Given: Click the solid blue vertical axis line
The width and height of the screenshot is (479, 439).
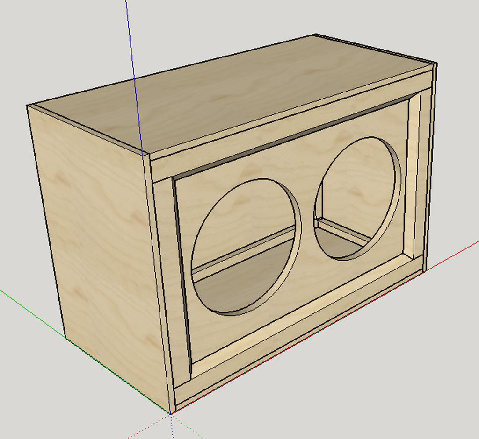Looking at the screenshot, I should (133, 76).
